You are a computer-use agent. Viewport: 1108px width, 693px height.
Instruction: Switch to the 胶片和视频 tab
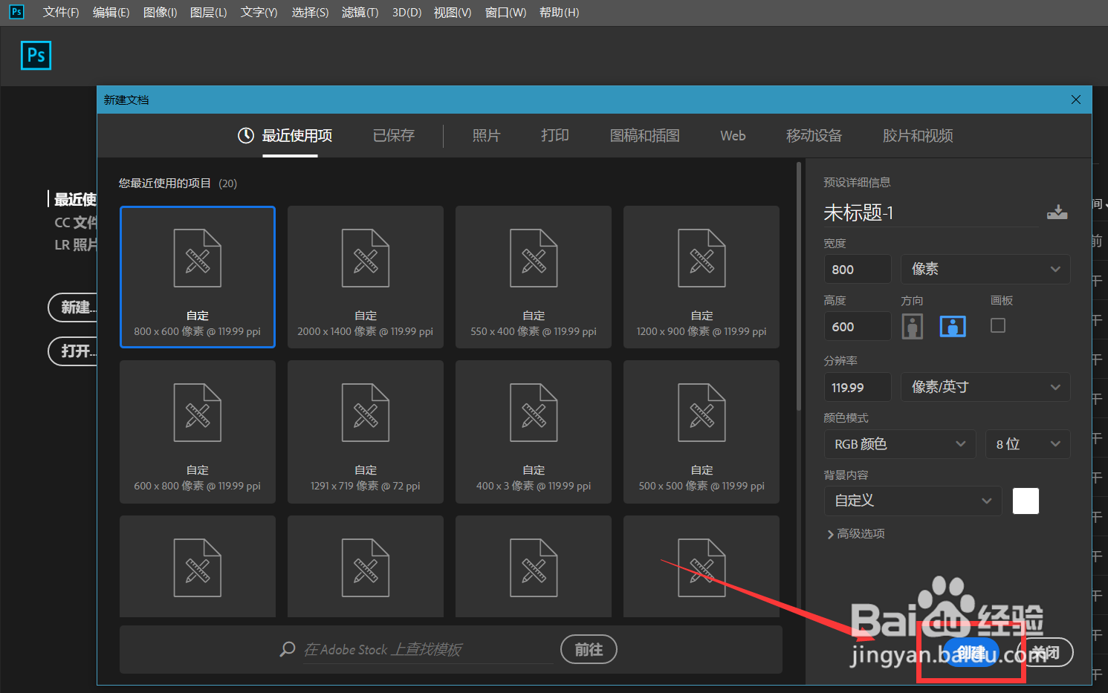click(x=918, y=135)
